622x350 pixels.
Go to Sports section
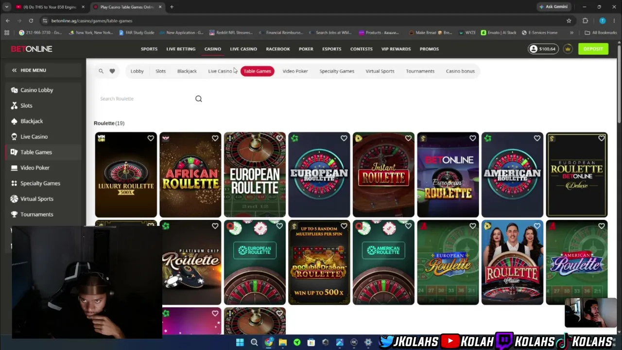click(149, 49)
